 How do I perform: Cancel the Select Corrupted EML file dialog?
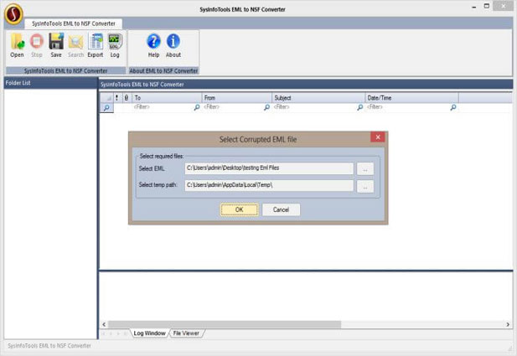pyautogui.click(x=281, y=209)
